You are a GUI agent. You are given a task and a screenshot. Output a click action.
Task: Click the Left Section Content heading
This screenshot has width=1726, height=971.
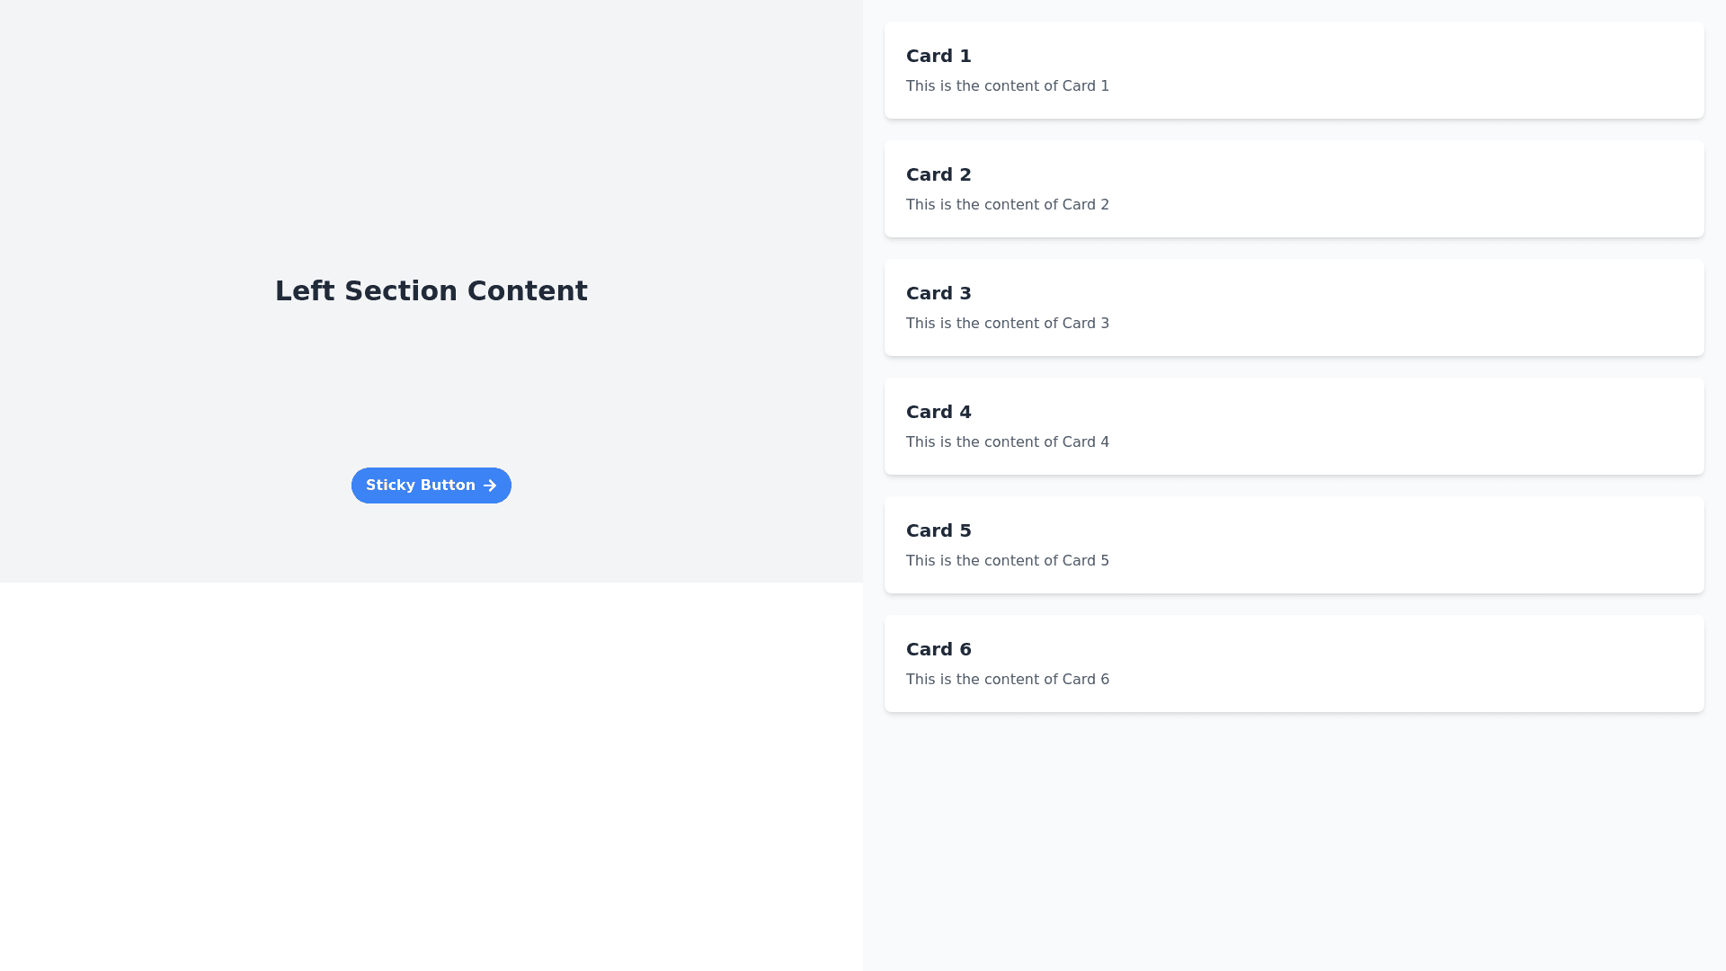point(431,290)
